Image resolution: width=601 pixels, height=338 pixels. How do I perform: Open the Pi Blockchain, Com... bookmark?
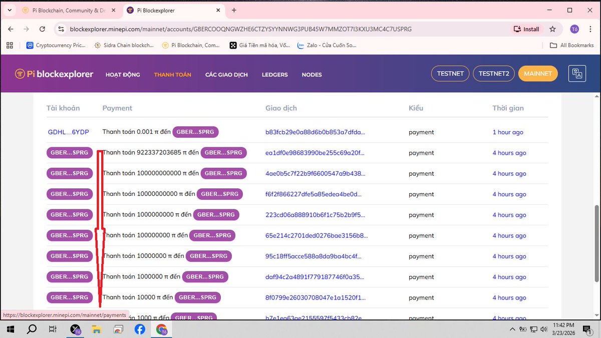(191, 45)
